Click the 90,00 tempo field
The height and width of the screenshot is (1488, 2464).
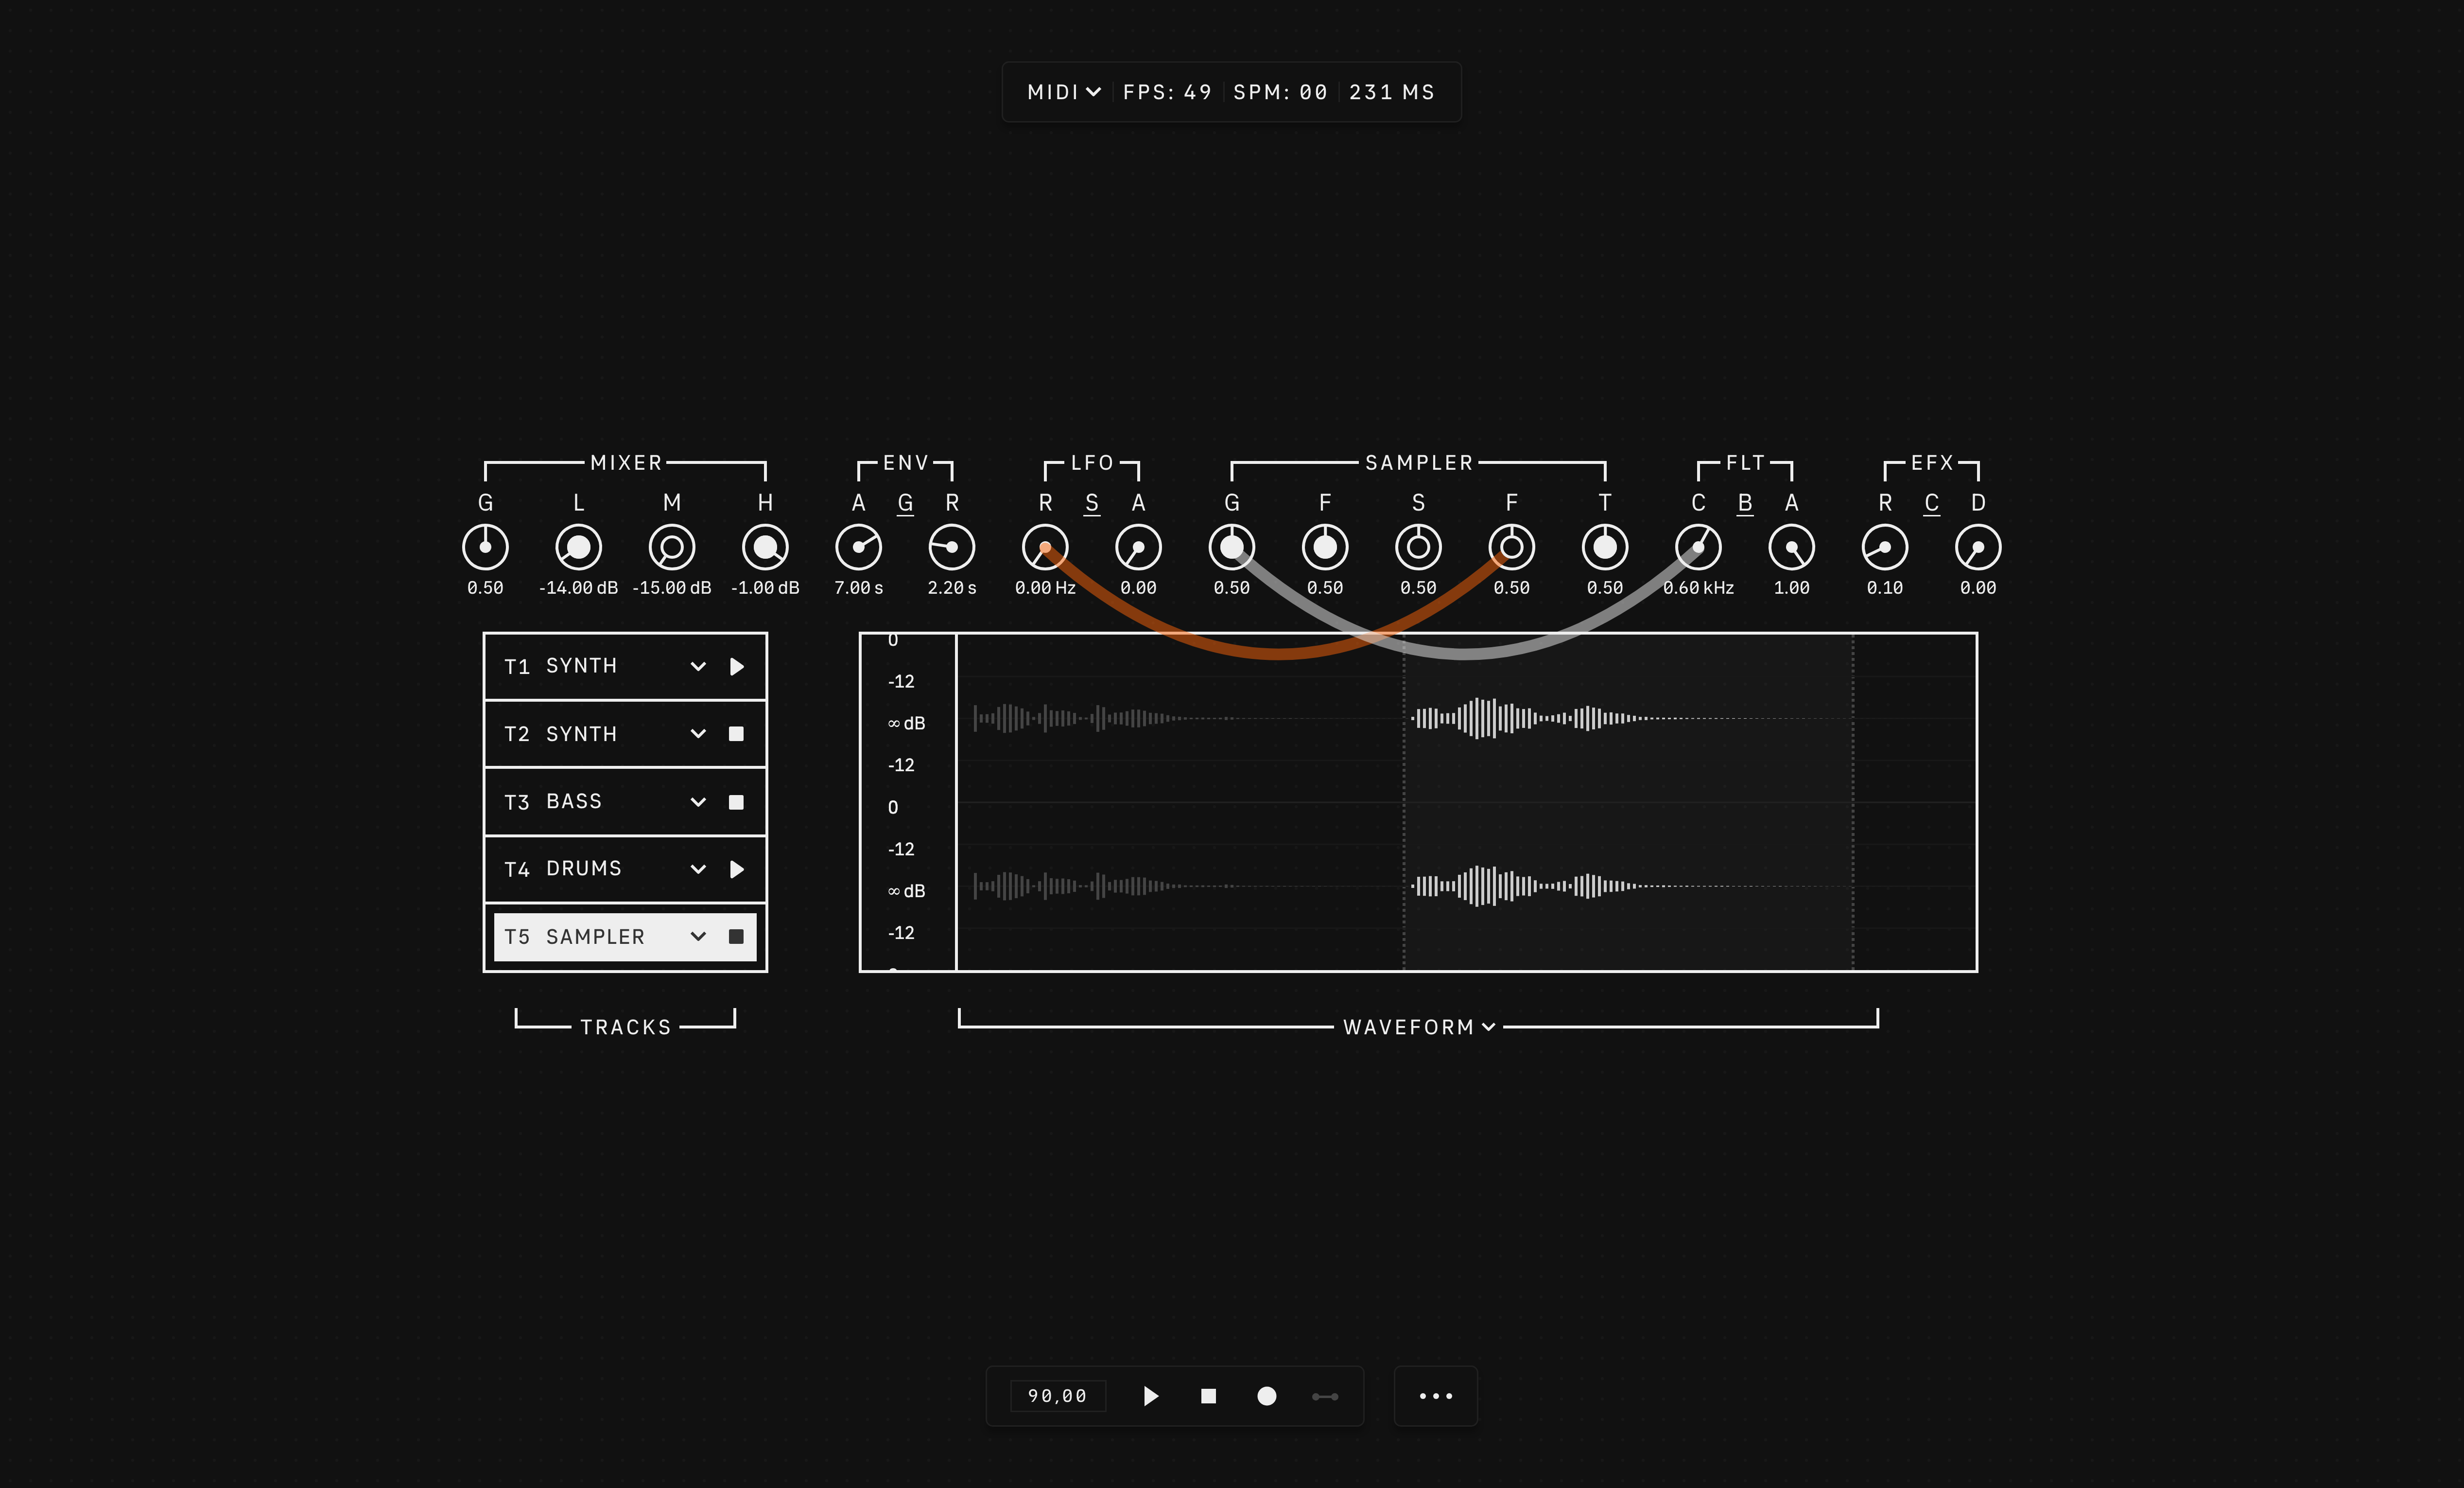tap(1057, 1396)
